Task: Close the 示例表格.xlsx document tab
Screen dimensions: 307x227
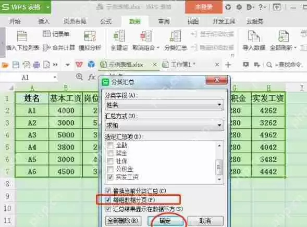Action: coord(155,65)
